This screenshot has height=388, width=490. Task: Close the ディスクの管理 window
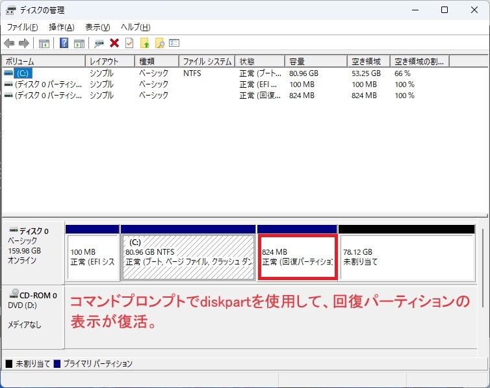point(474,10)
